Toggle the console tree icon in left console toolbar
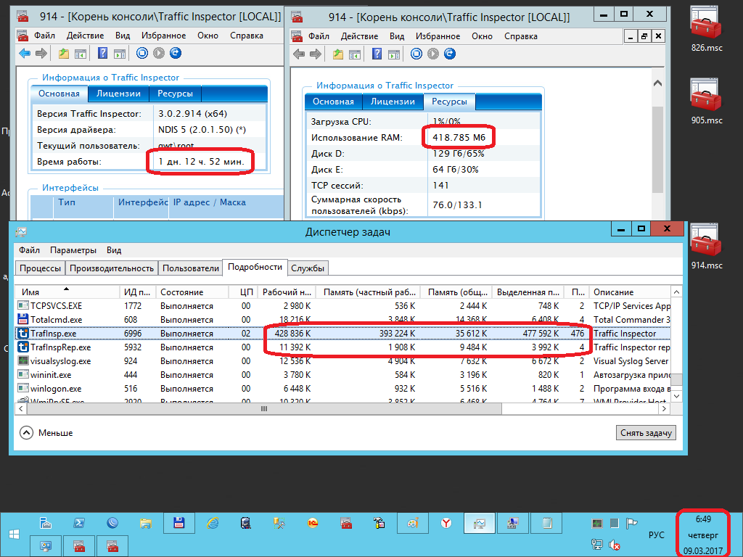 (x=80, y=54)
